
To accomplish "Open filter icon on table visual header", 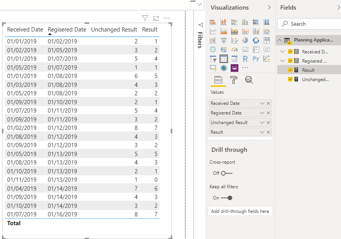I will [145, 18].
